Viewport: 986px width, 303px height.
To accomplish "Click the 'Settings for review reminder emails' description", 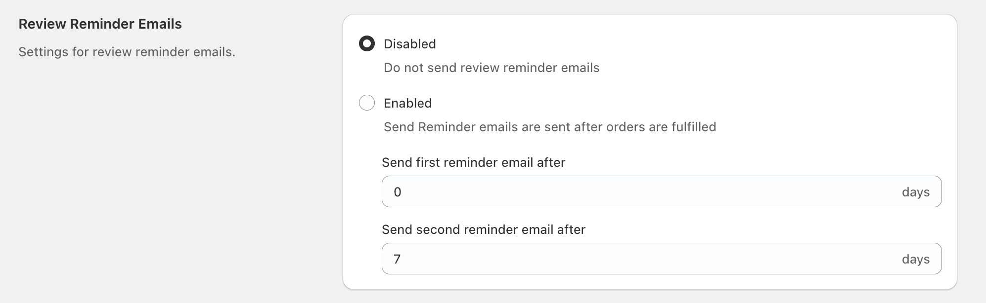I will pyautogui.click(x=128, y=50).
